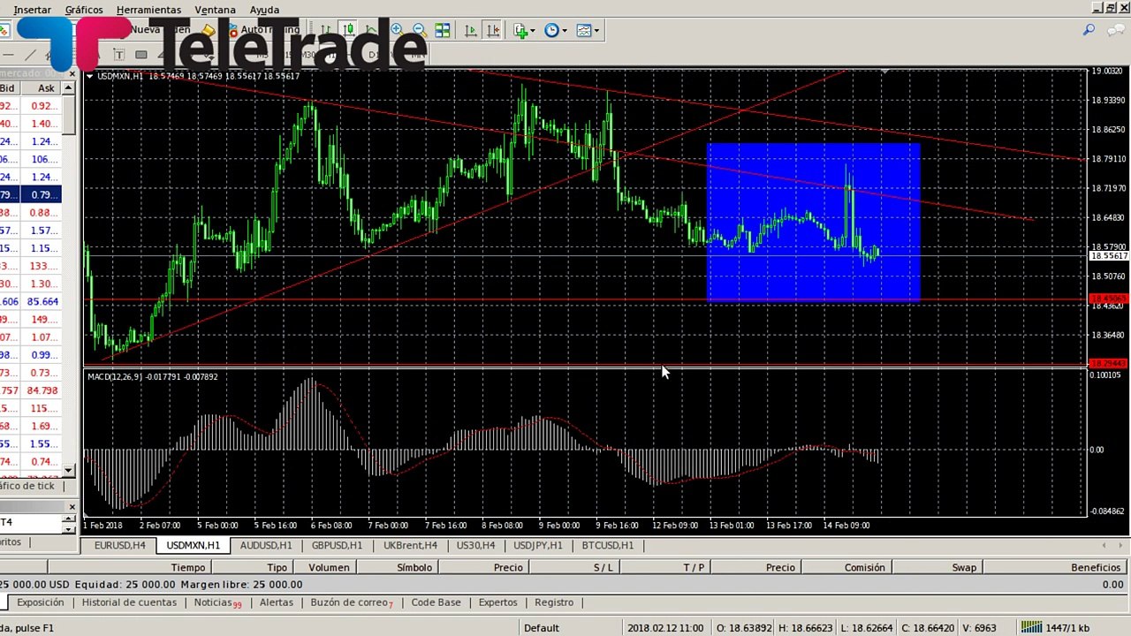Open the Herramientas menu

(148, 10)
